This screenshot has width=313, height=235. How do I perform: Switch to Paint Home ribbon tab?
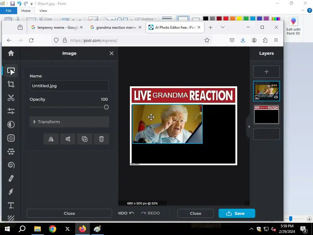[26, 11]
